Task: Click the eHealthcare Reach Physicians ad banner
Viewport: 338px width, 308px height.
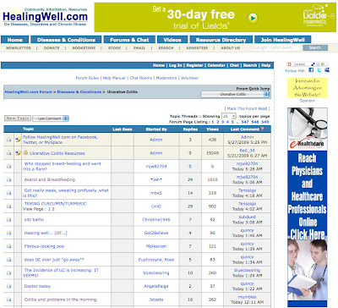Action: click(x=308, y=207)
